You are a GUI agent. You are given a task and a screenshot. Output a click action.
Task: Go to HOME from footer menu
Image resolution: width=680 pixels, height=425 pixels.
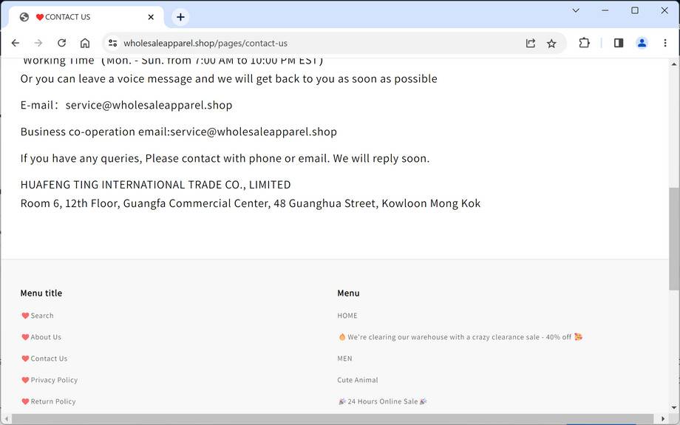[x=347, y=316]
